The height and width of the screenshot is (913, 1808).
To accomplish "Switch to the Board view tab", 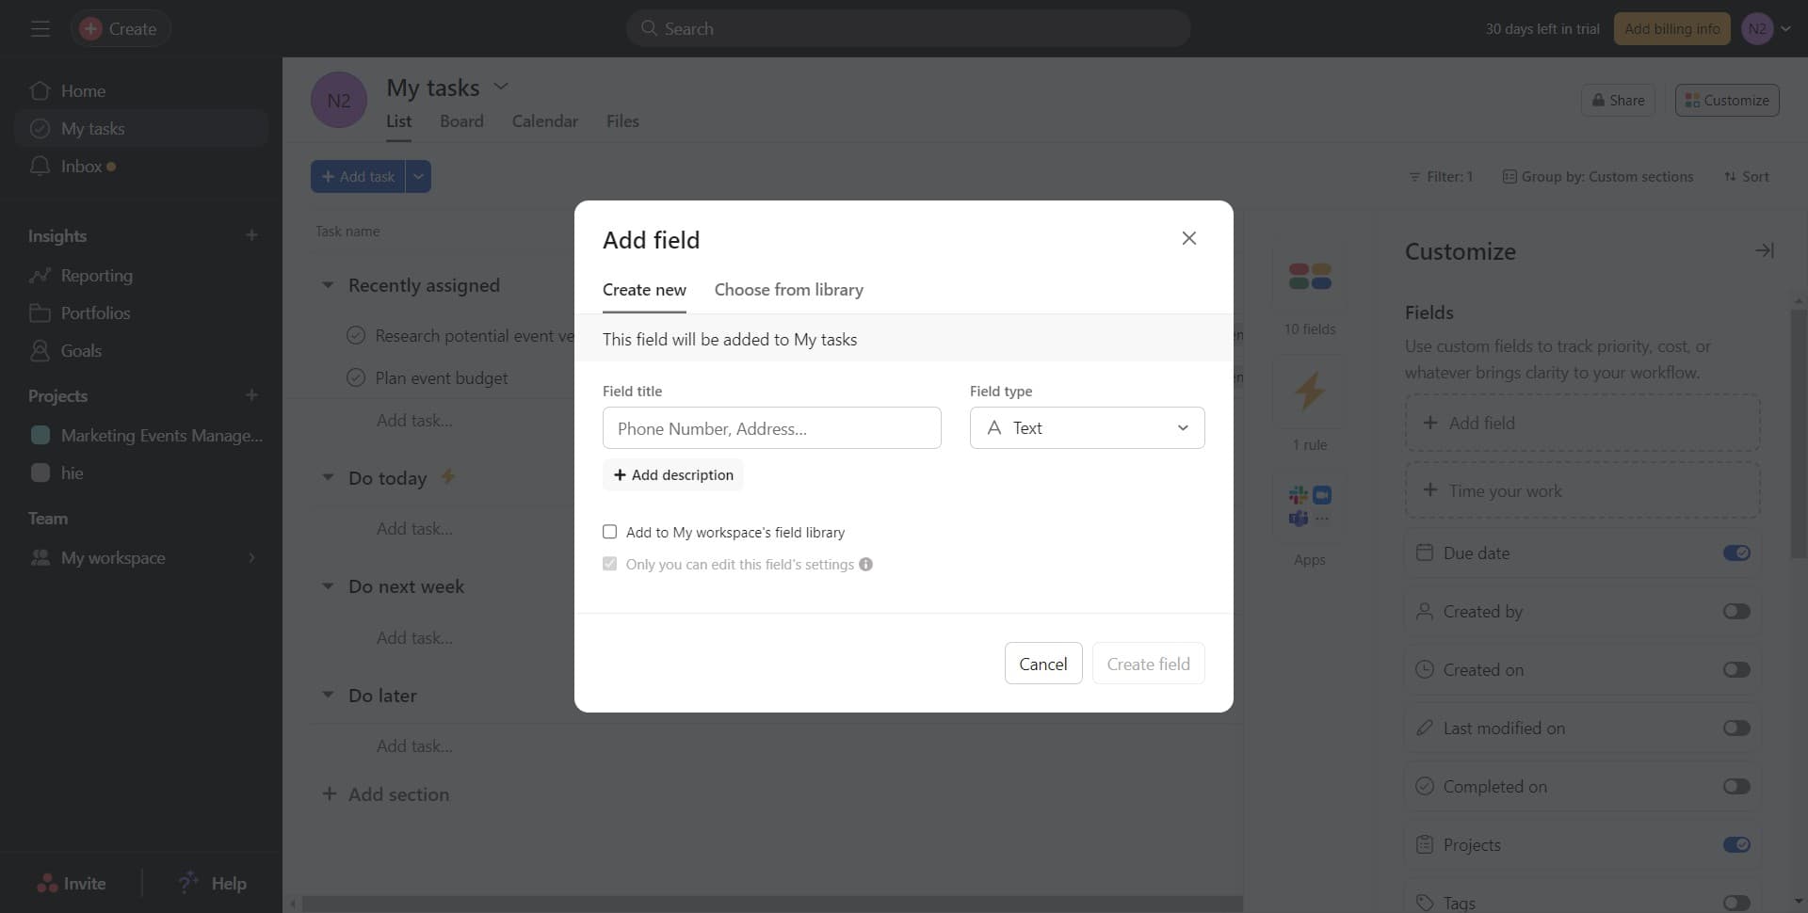I will pos(461,121).
